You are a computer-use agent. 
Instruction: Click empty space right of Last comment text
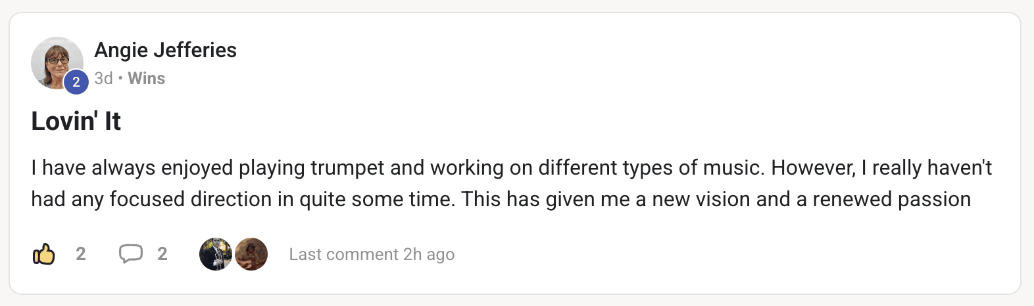[724, 254]
